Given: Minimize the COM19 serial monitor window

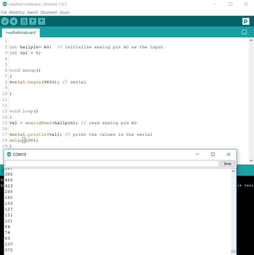Looking at the screenshot, I should (x=197, y=154).
